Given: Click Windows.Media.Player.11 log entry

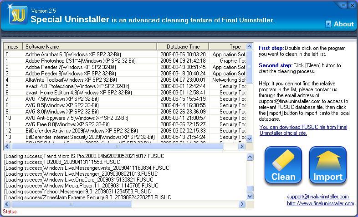Looking at the screenshot, I should pyautogui.click(x=81, y=186).
